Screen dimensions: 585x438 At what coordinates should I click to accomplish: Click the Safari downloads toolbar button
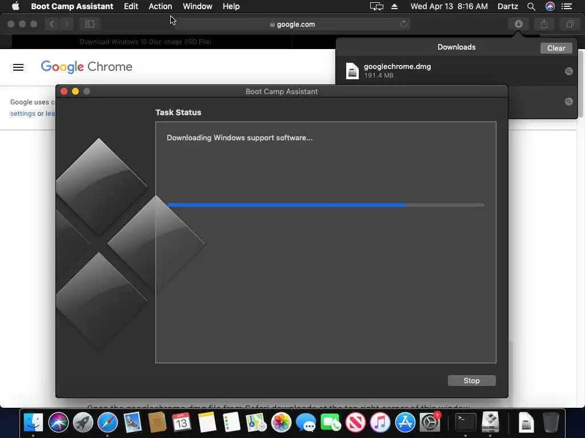(519, 24)
